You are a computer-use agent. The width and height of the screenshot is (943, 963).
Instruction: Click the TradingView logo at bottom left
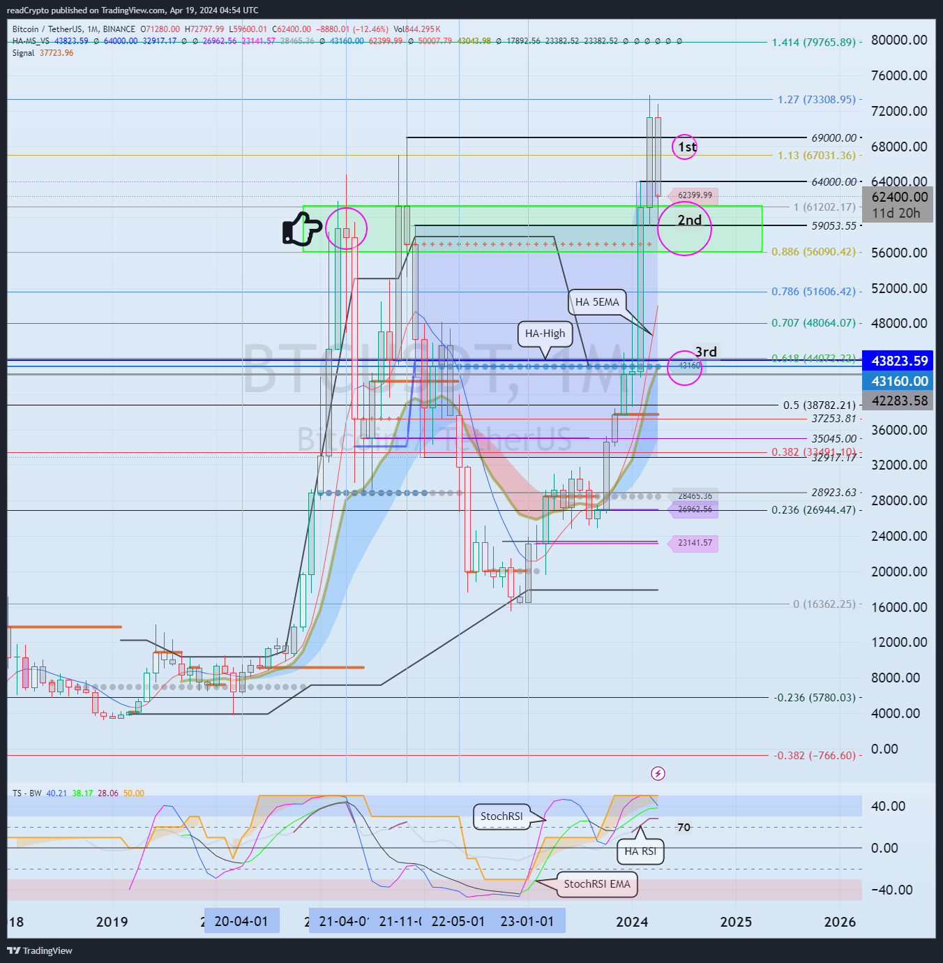40,950
